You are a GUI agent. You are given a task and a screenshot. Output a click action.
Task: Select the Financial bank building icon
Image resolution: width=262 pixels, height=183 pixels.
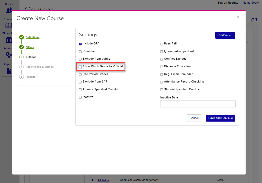(9, 40)
